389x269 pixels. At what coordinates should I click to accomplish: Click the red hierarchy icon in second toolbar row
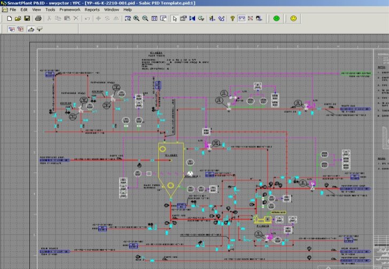(x=20, y=29)
